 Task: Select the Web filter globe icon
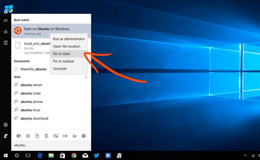84,136
